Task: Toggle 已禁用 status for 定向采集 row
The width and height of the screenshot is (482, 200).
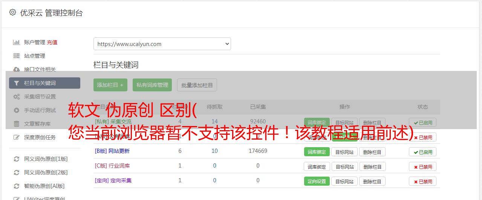Action: [423, 181]
